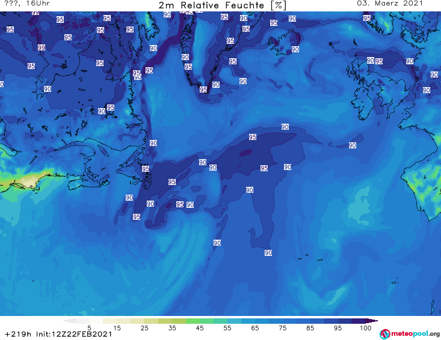The height and width of the screenshot is (340, 441).
Task: Pick the bright green swatch right of 45
Action: (206, 321)
